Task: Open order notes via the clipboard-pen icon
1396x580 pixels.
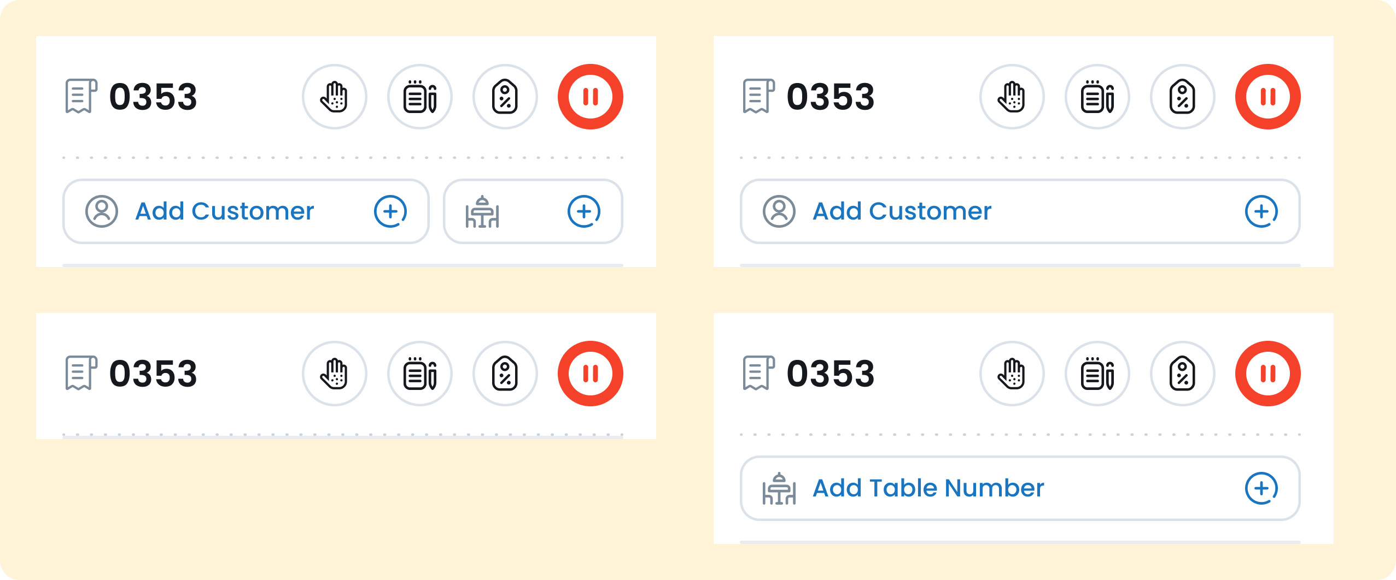Action: click(419, 96)
